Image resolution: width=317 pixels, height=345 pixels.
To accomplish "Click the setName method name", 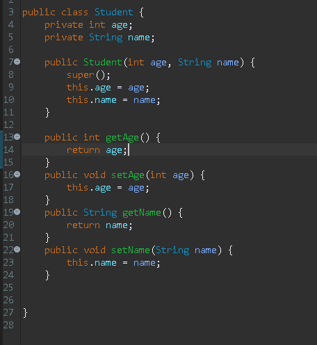I will point(131,250).
